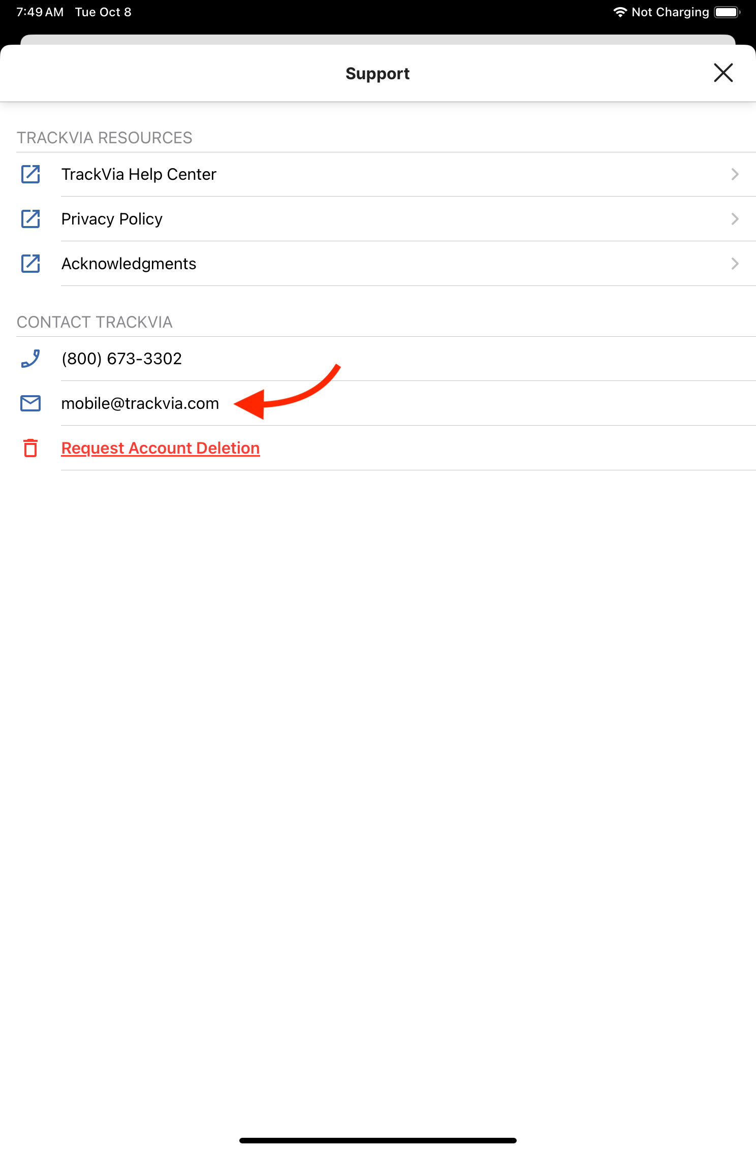Tap the home indicator bar
This screenshot has width=756, height=1151.
[378, 1140]
